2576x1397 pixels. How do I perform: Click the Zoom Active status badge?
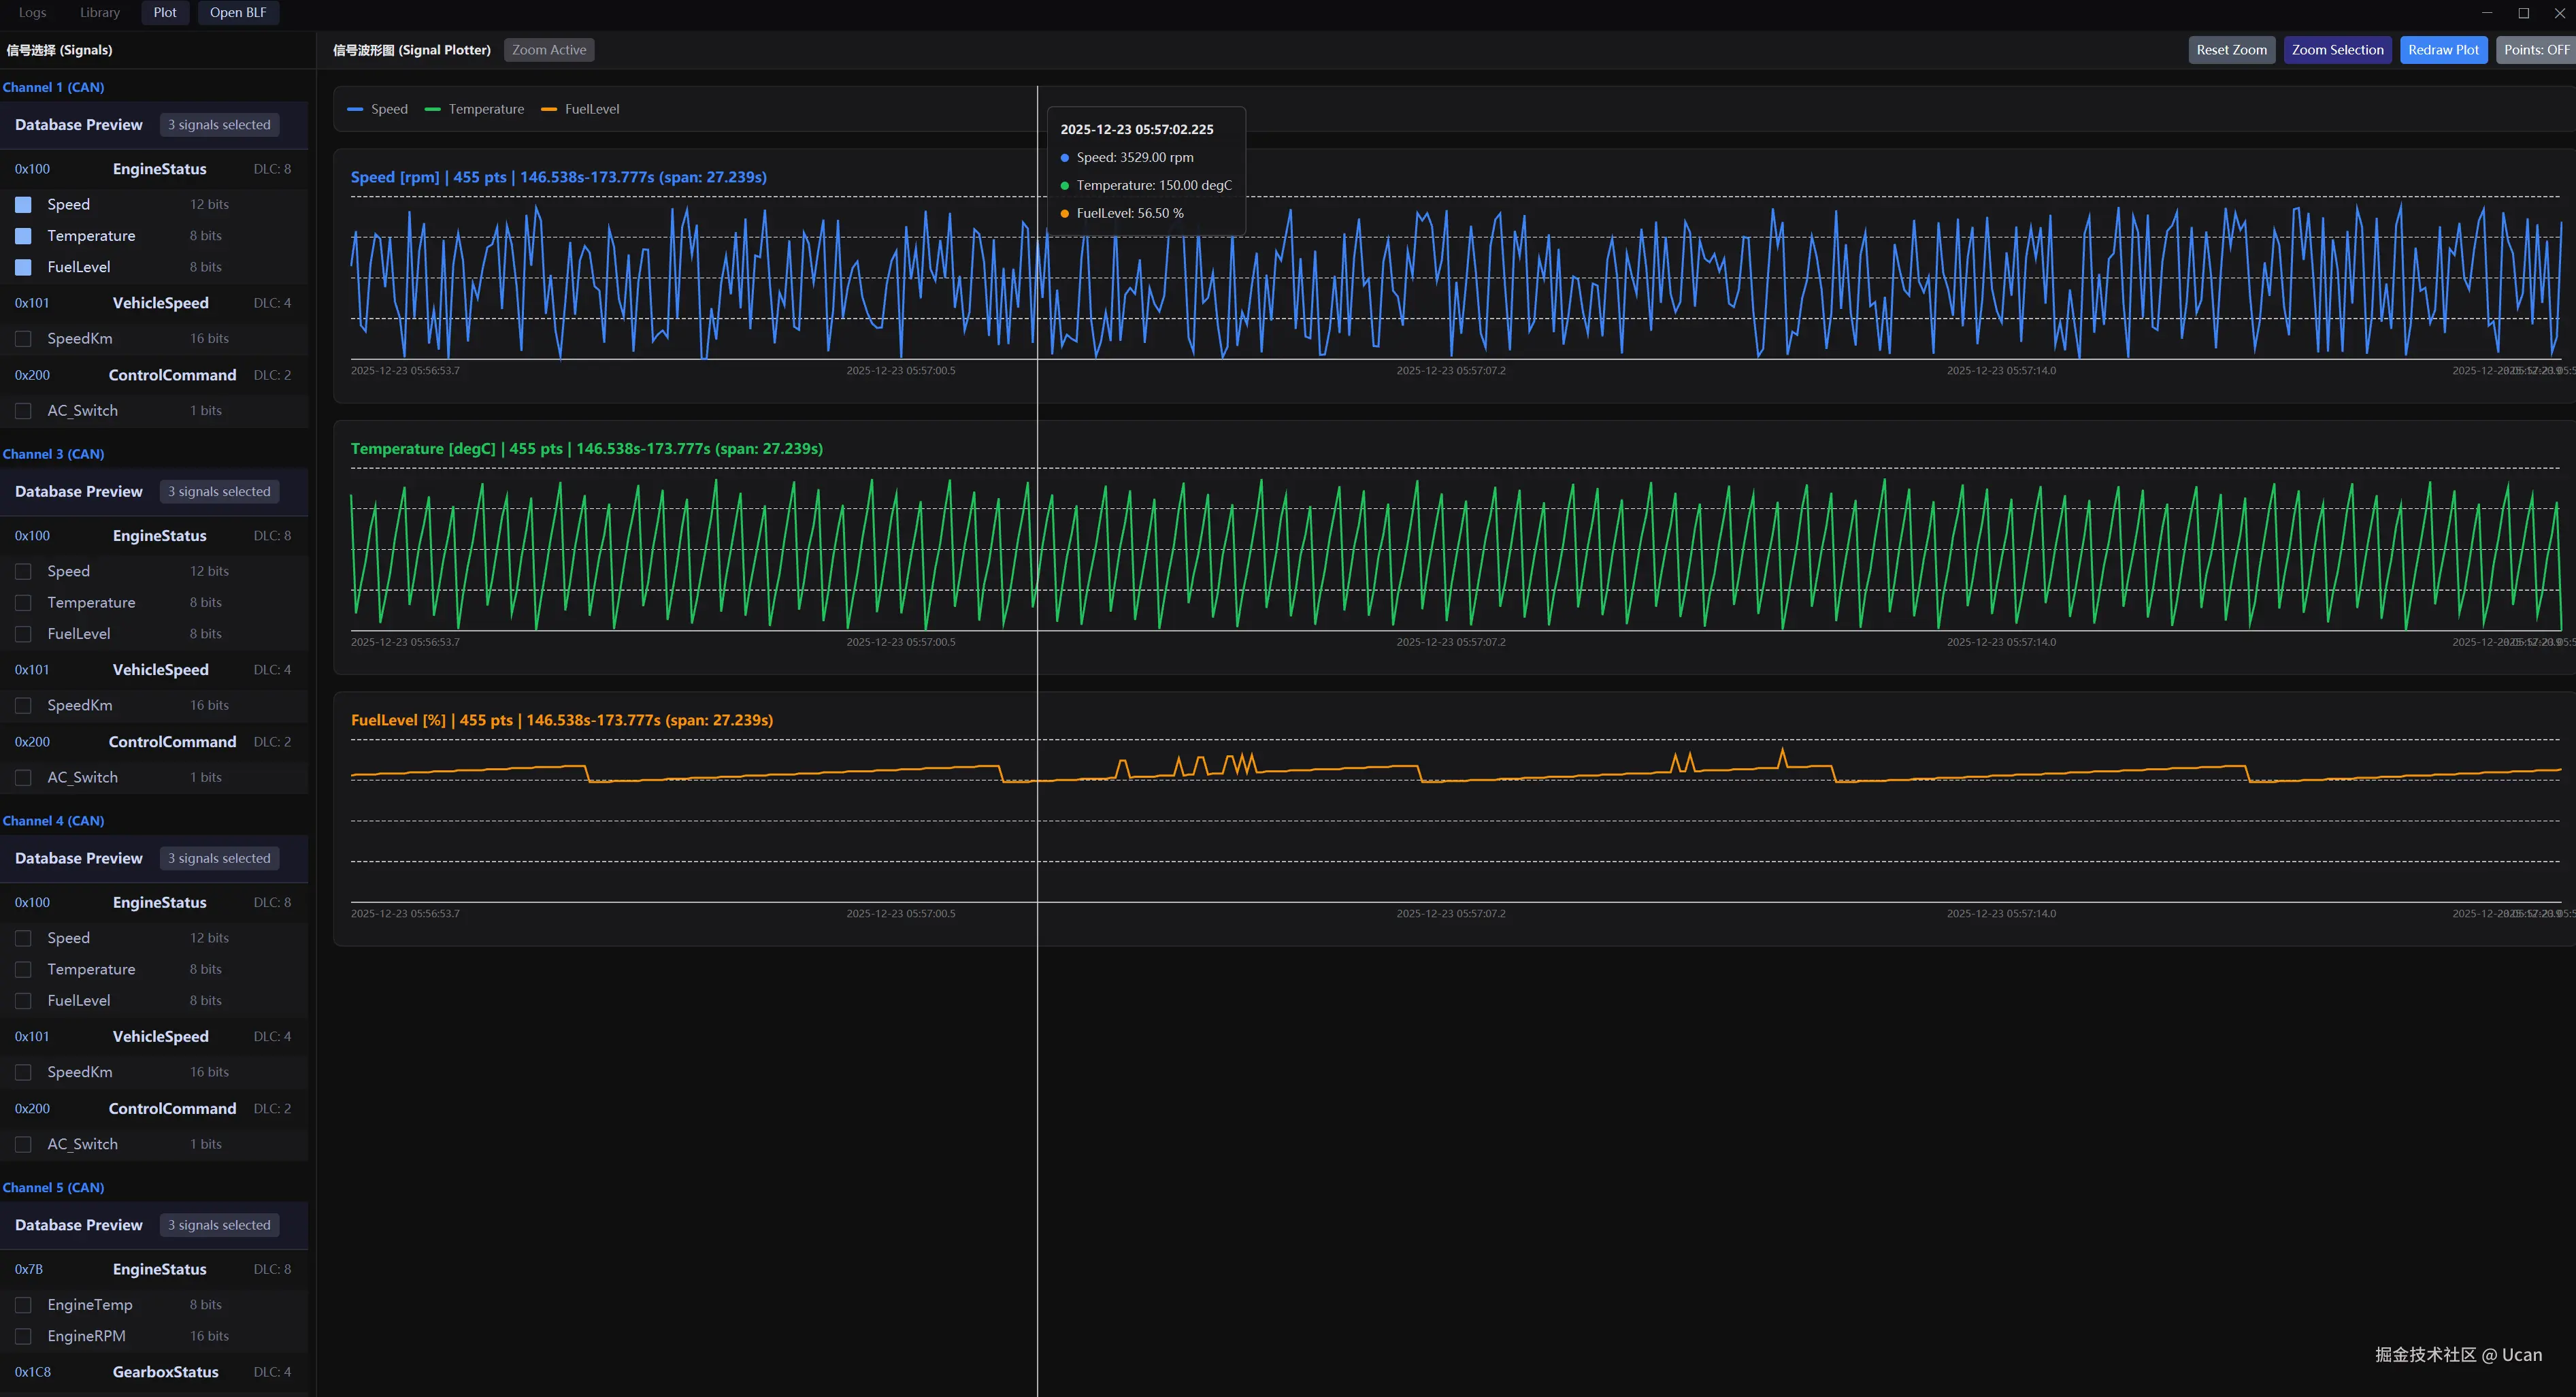coord(549,50)
